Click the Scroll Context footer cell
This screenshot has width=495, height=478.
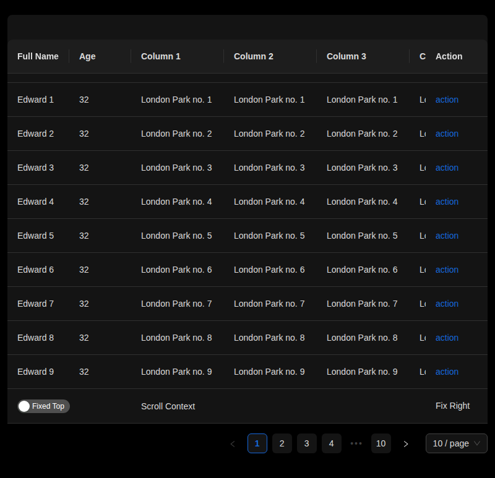tap(168, 406)
